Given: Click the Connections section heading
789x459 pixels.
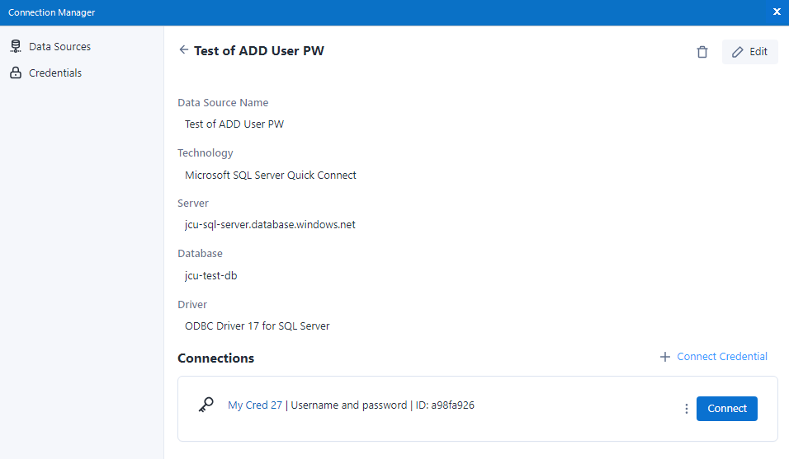Looking at the screenshot, I should 215,358.
